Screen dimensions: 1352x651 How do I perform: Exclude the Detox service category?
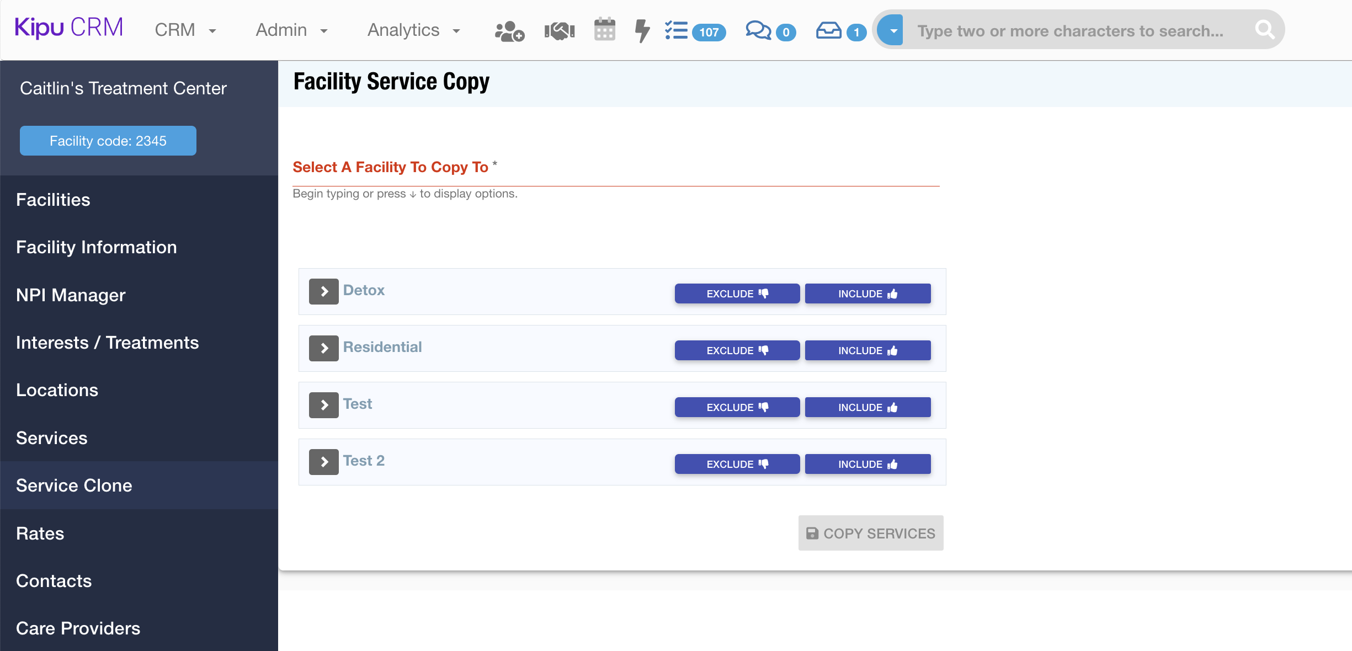click(737, 294)
